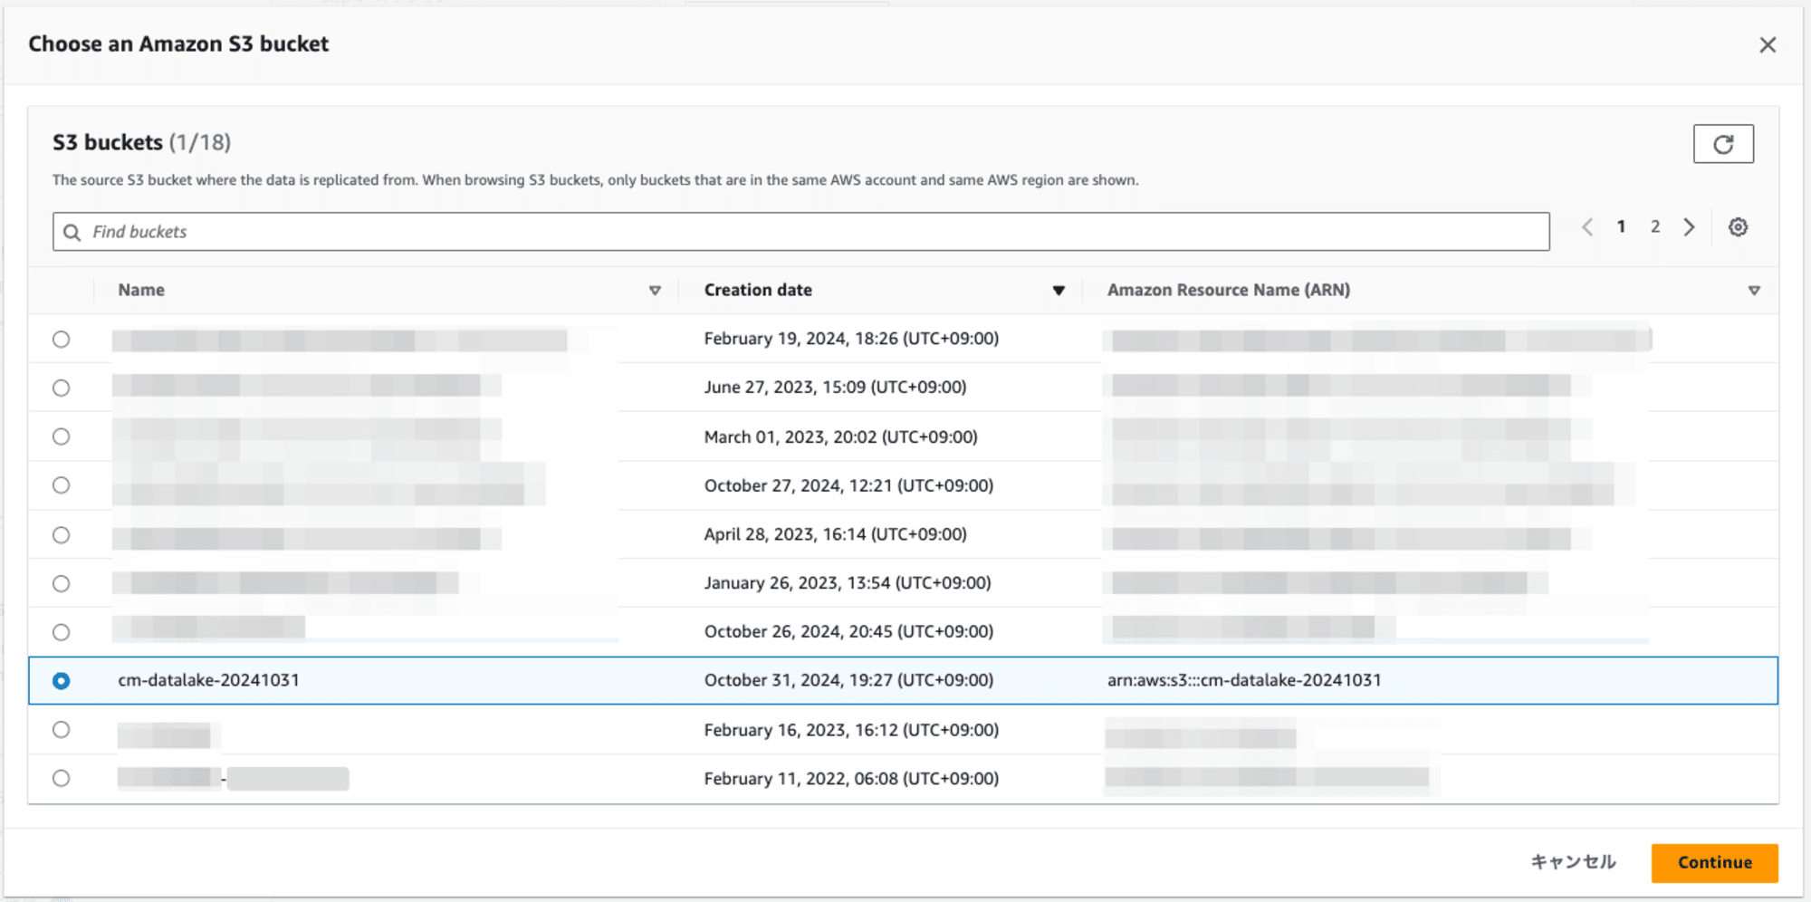Focus the Find buckets search field
The width and height of the screenshot is (1811, 902).
[801, 232]
